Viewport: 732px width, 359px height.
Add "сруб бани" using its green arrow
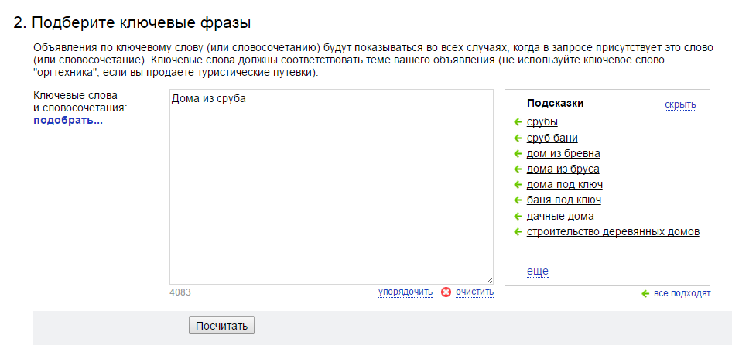point(518,138)
